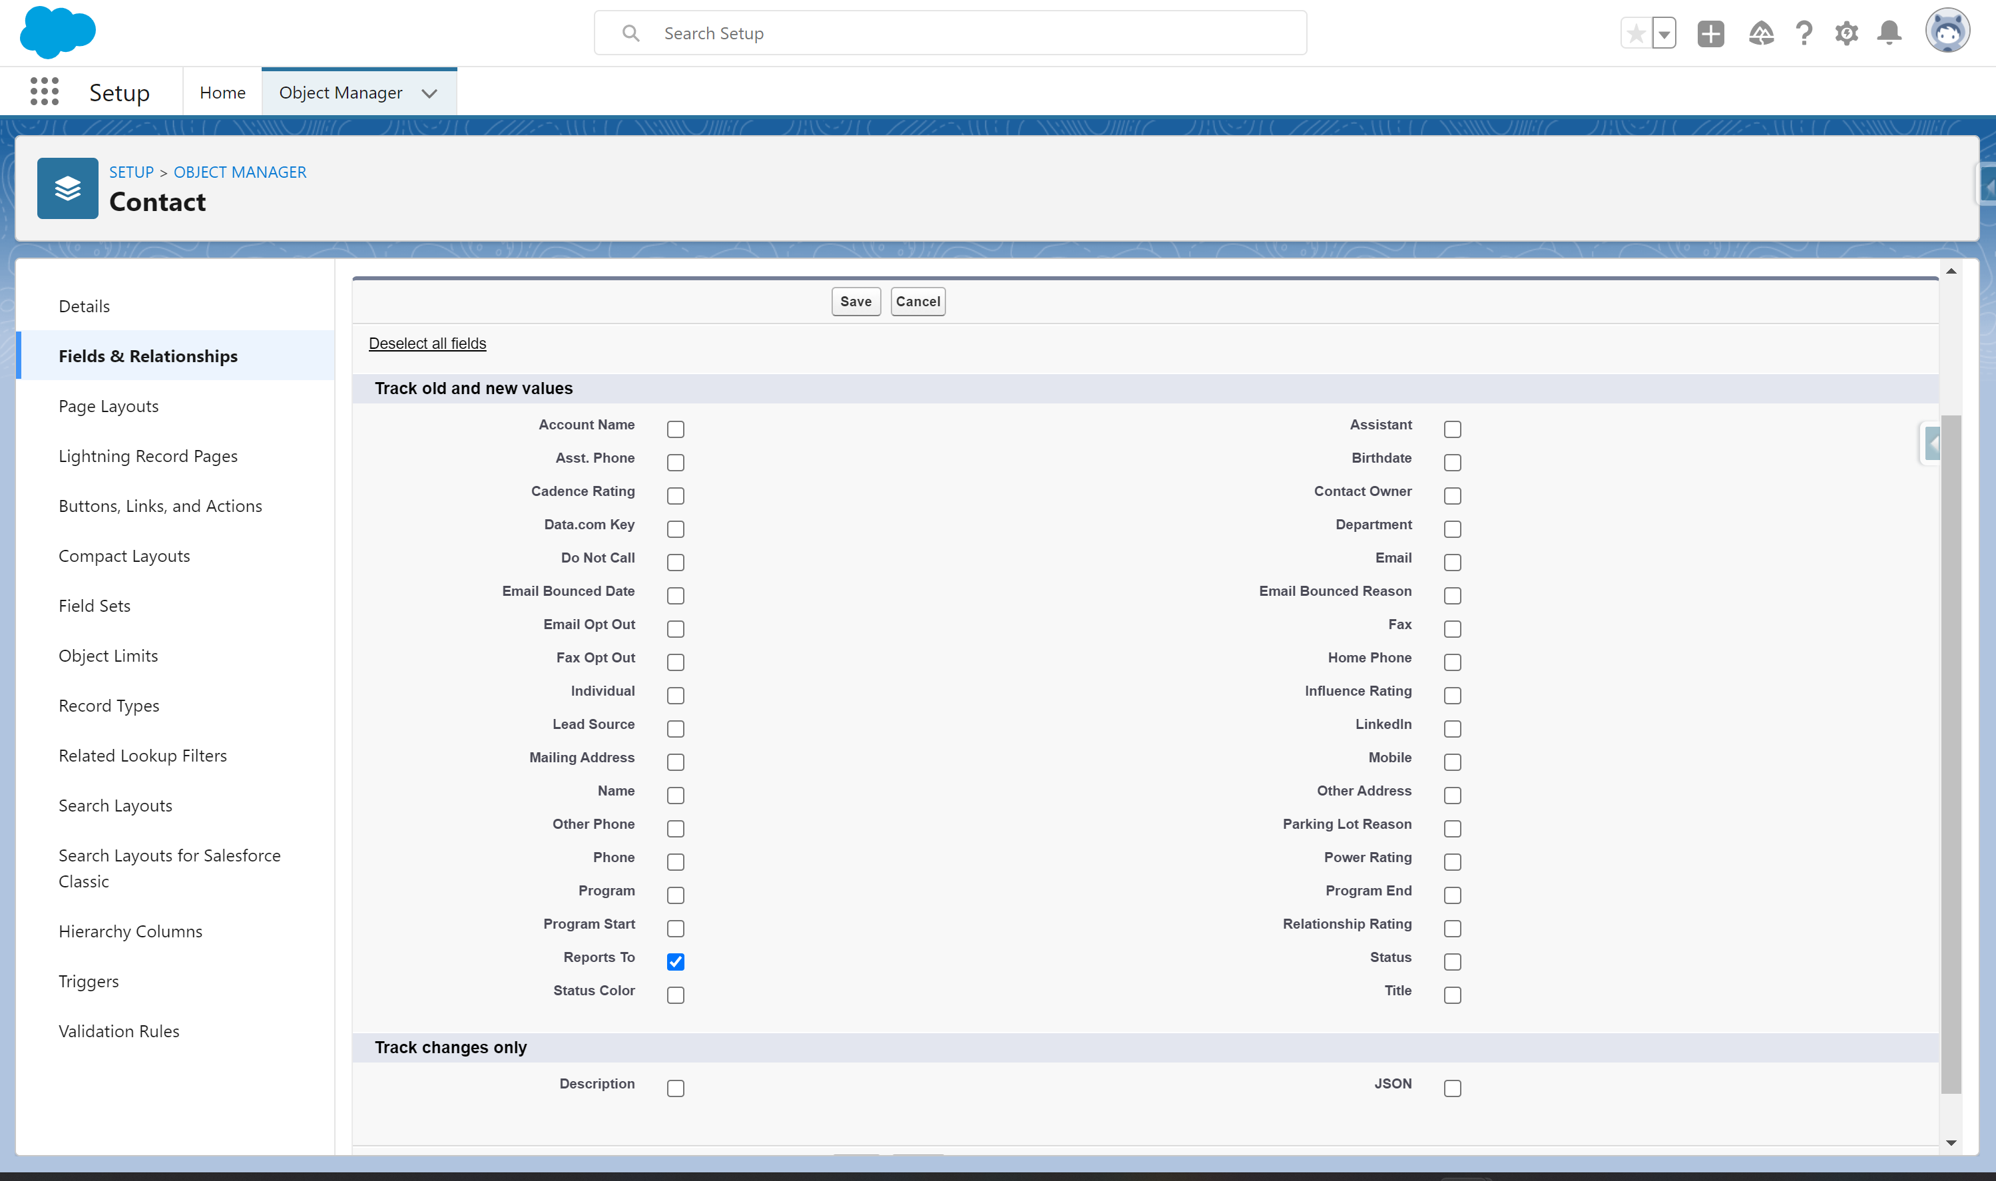
Task: Expand the collapsed side panel arrow
Action: click(1932, 443)
